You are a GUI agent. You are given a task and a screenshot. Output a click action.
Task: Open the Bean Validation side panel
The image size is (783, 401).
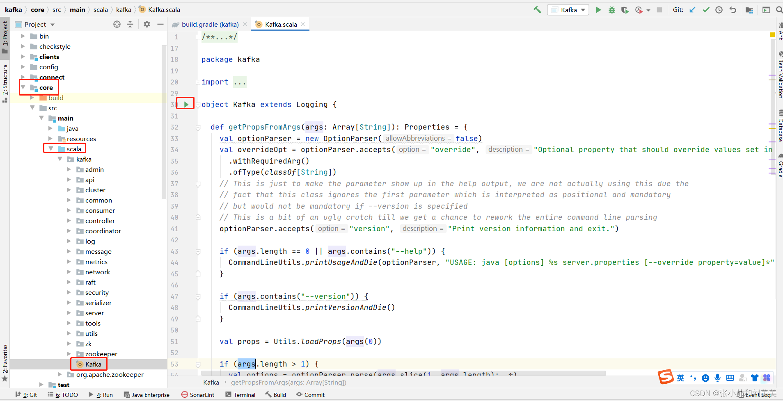click(780, 75)
